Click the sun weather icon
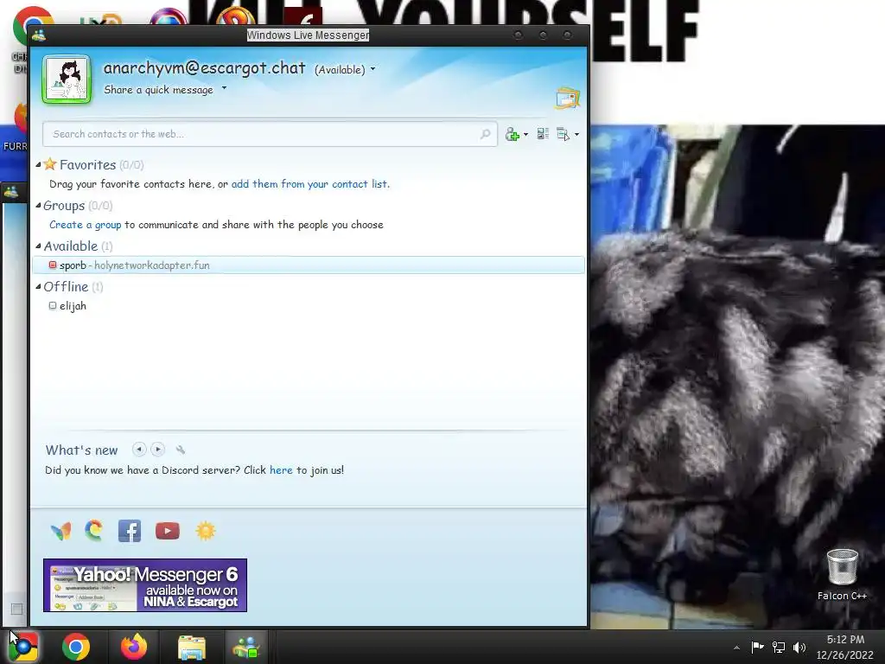 [x=206, y=531]
